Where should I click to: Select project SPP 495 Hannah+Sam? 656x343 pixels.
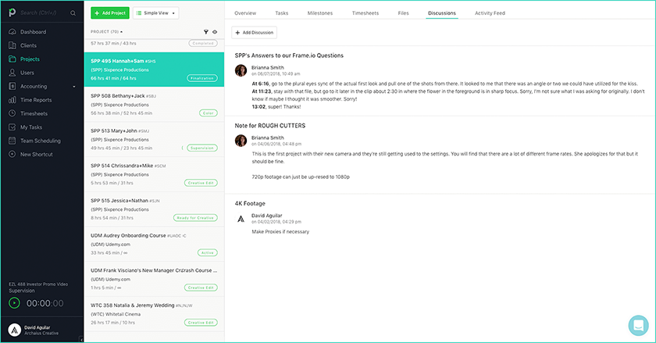point(154,70)
